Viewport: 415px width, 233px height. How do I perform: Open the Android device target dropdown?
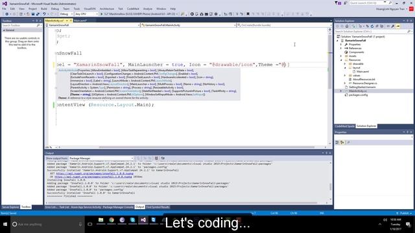[x=141, y=14]
